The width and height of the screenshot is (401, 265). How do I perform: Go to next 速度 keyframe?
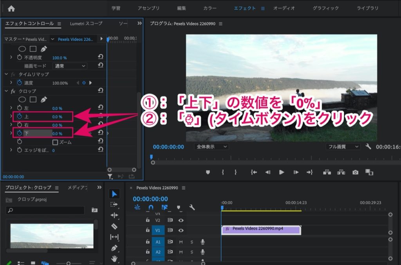tap(90, 83)
